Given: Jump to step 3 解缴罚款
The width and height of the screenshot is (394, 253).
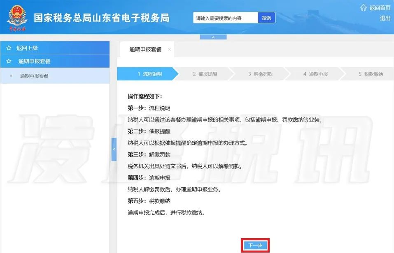Looking at the screenshot, I should click(x=260, y=74).
